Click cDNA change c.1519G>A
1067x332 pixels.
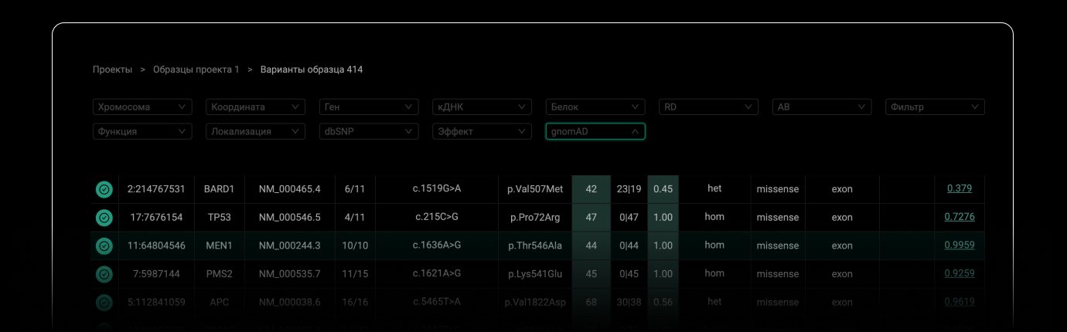point(437,188)
